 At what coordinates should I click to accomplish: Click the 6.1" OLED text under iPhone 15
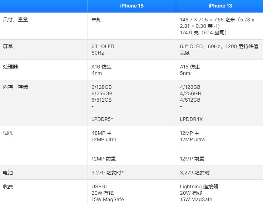click(x=103, y=46)
